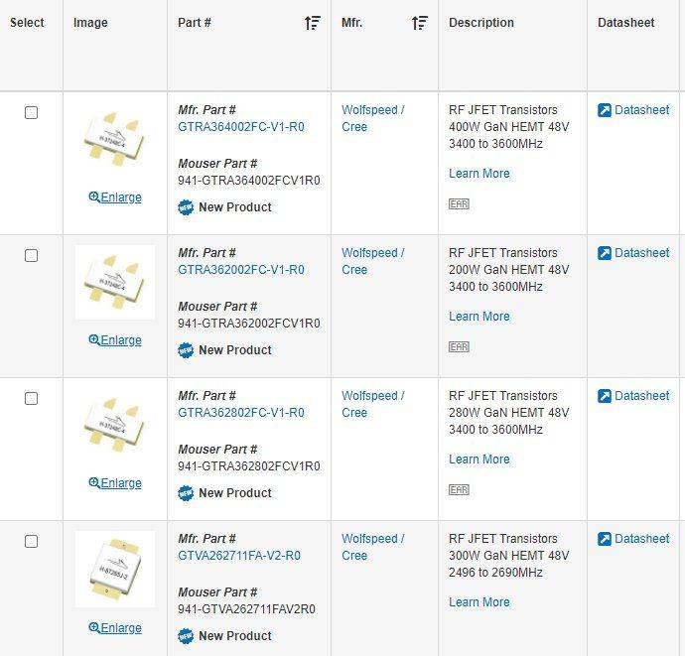Viewport: 685px width, 656px height.
Task: Click the New Product badge for GTRA362802FC-V1-R0
Action: click(x=186, y=493)
